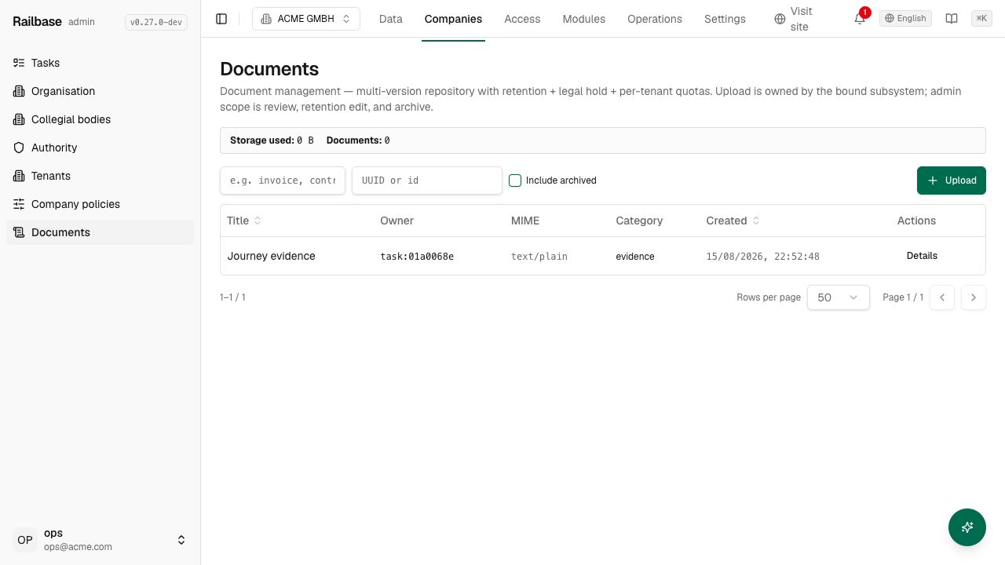Sort by Created column arrows

(756, 221)
